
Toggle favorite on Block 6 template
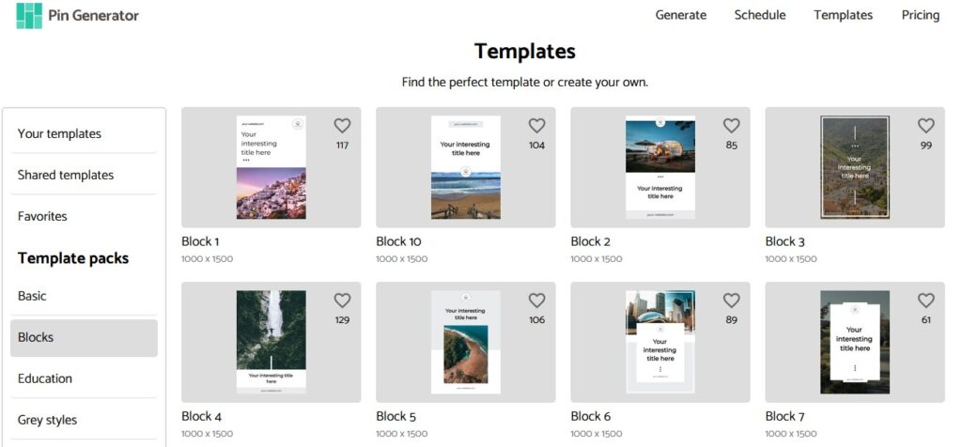click(731, 301)
